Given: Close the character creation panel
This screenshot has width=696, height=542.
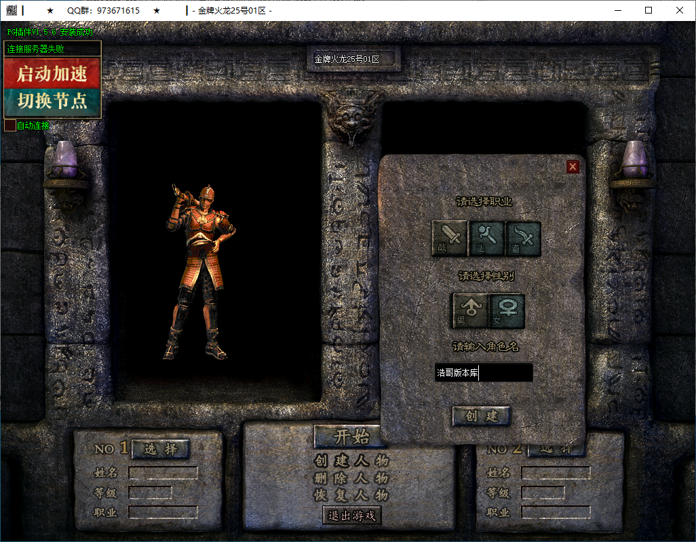Looking at the screenshot, I should click(573, 167).
